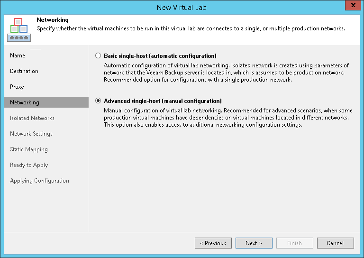
Task: Click the virtual lab networking icon in header
Action: coord(19,30)
